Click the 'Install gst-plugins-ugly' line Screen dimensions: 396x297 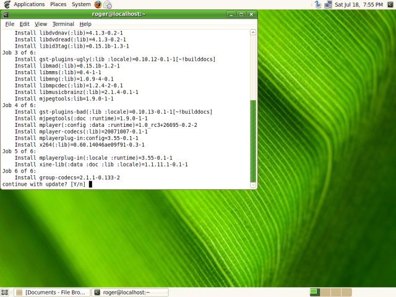click(x=115, y=59)
